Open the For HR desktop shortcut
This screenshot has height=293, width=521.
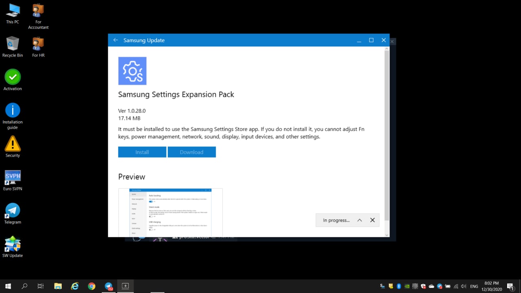click(38, 47)
